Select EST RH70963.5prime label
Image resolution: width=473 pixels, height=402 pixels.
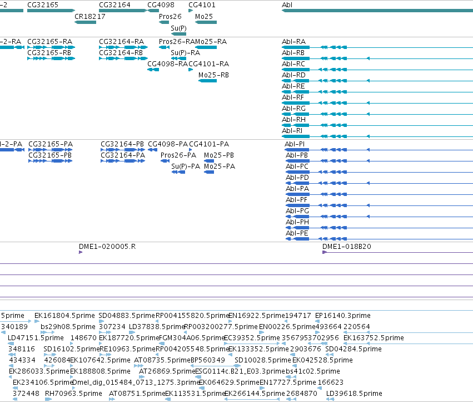73,393
